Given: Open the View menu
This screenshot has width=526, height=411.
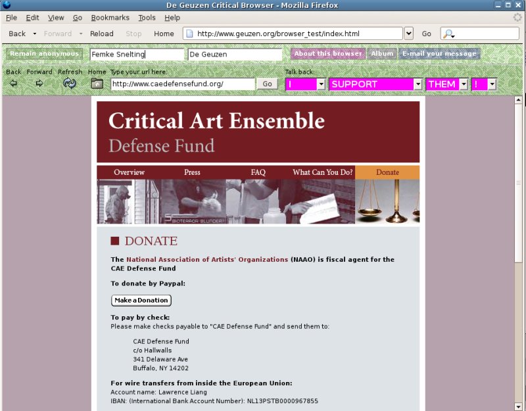Looking at the screenshot, I should click(x=56, y=18).
